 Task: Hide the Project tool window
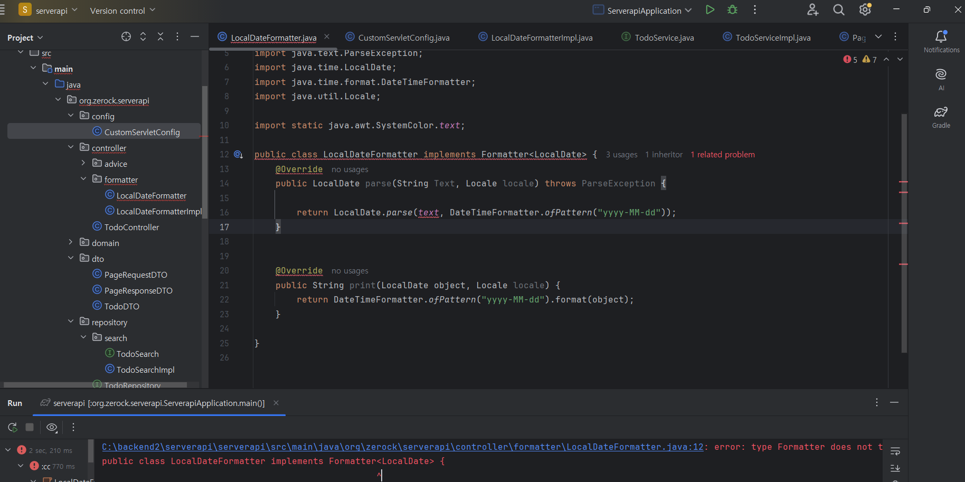click(195, 37)
